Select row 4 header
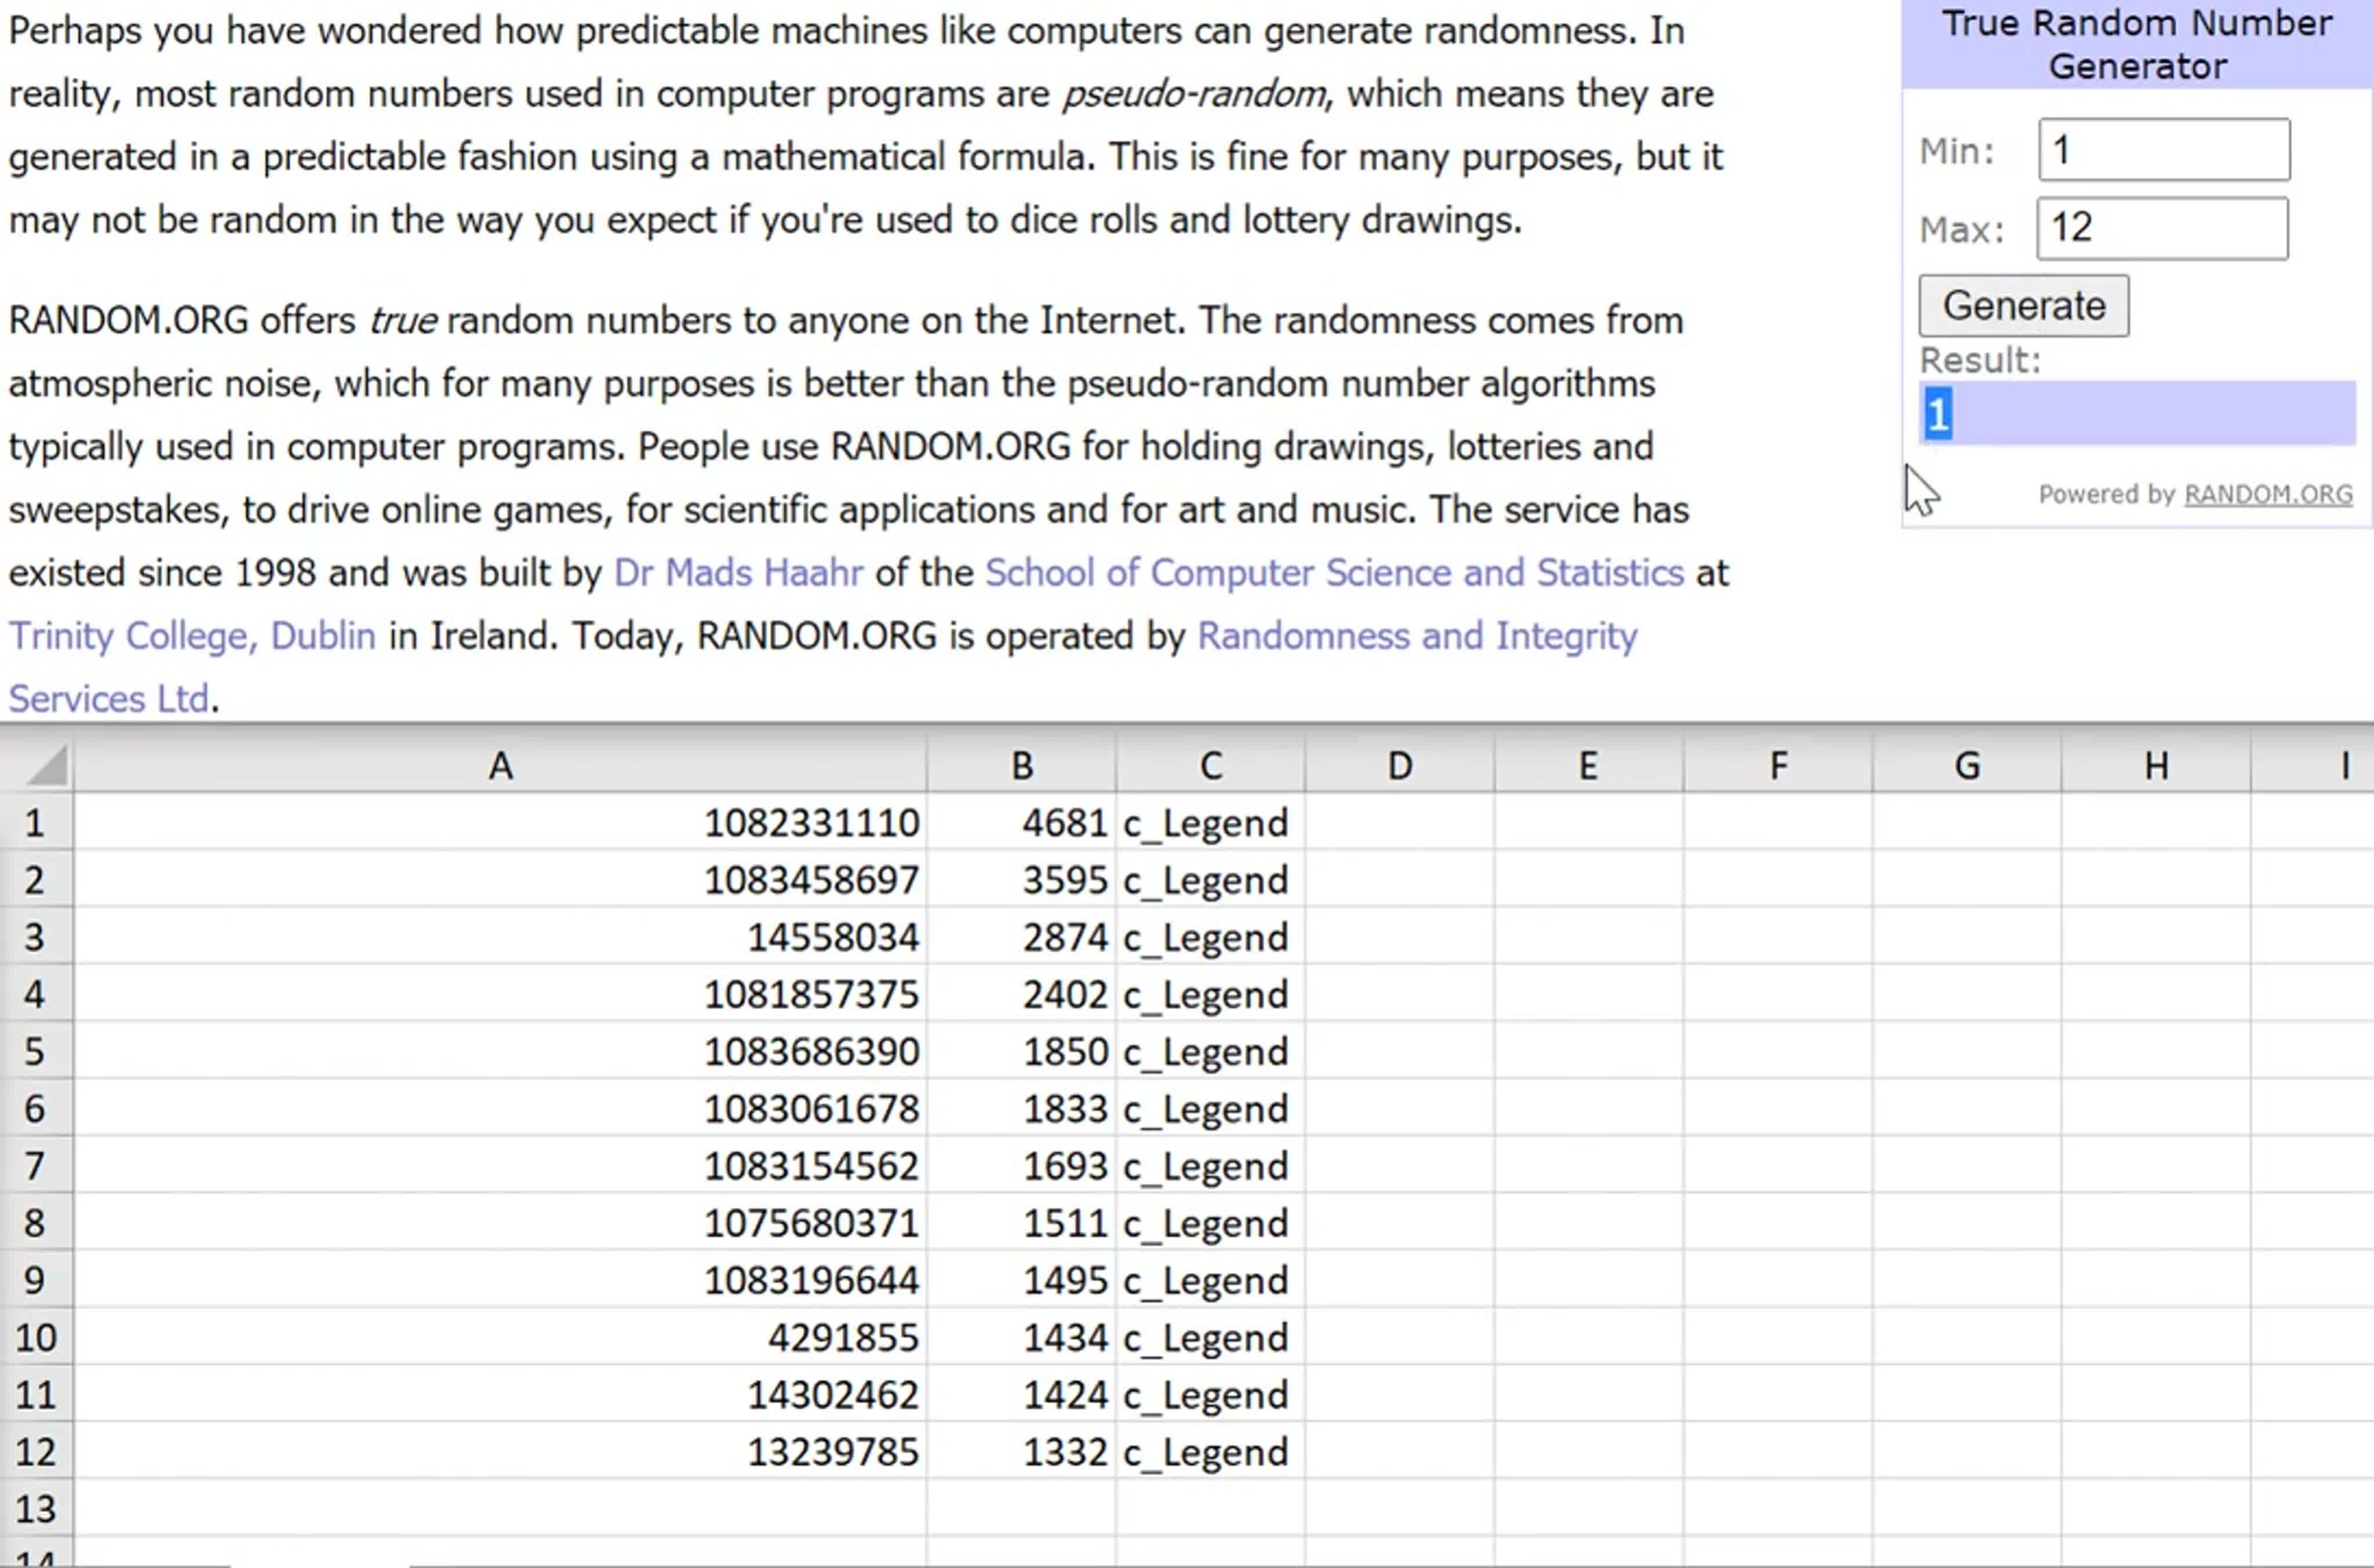Viewport: 2374px width, 1568px height. tap(36, 993)
